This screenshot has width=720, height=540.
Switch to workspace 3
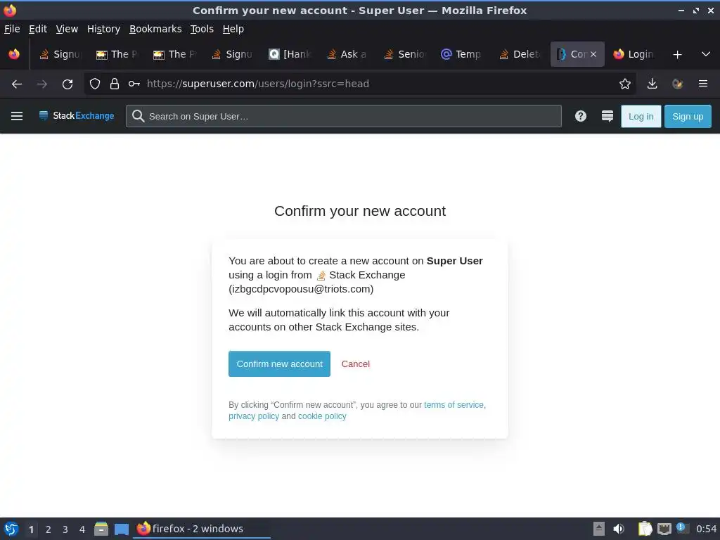[65, 529]
